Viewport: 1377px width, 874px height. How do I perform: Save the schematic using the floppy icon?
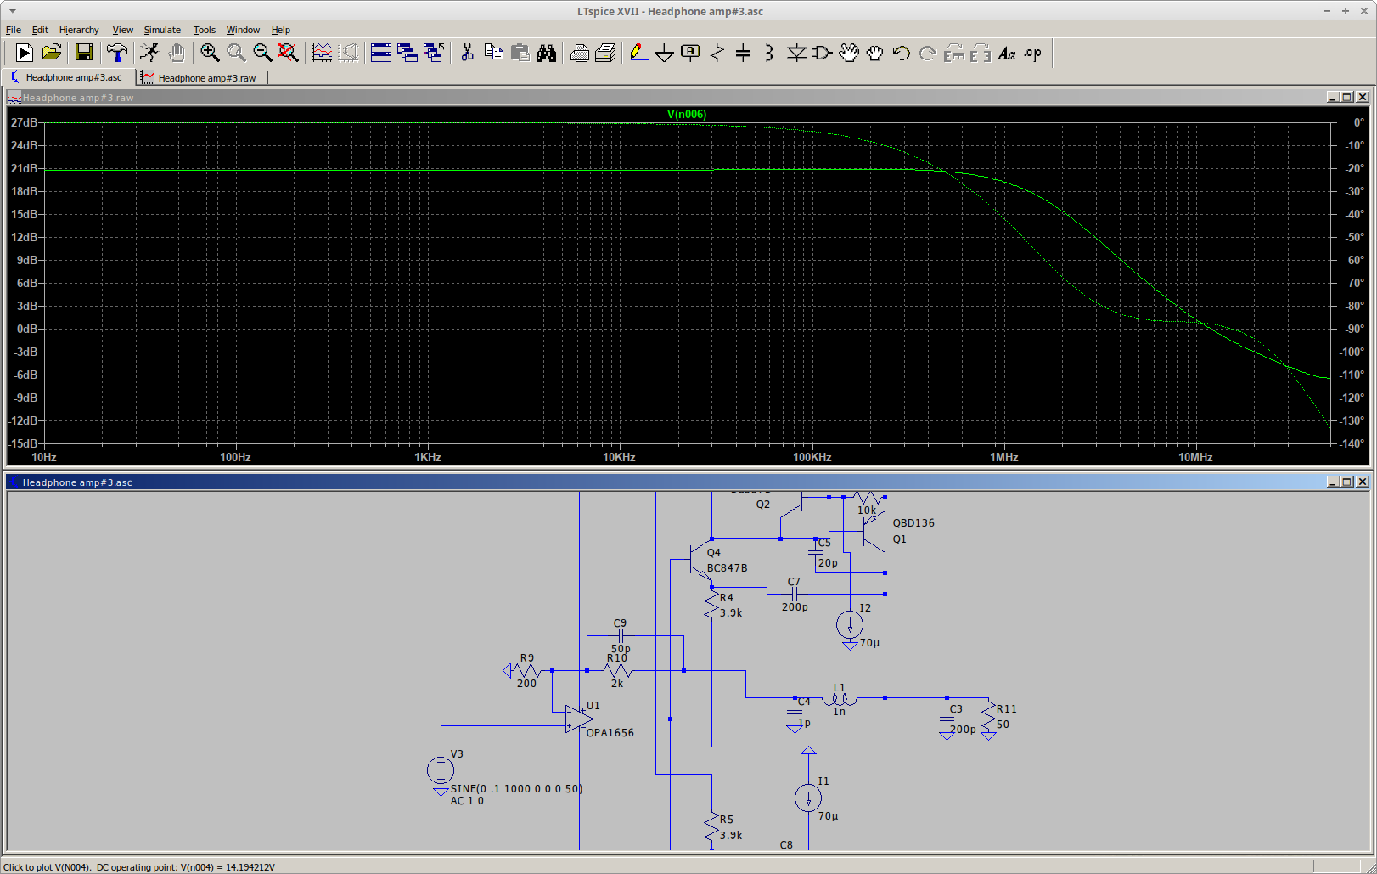(x=83, y=53)
